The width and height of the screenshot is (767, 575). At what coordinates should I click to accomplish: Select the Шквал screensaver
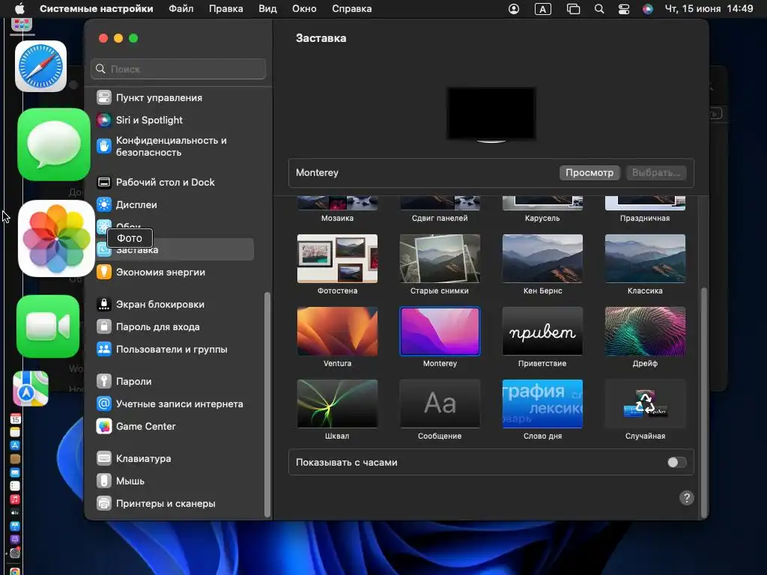338,404
